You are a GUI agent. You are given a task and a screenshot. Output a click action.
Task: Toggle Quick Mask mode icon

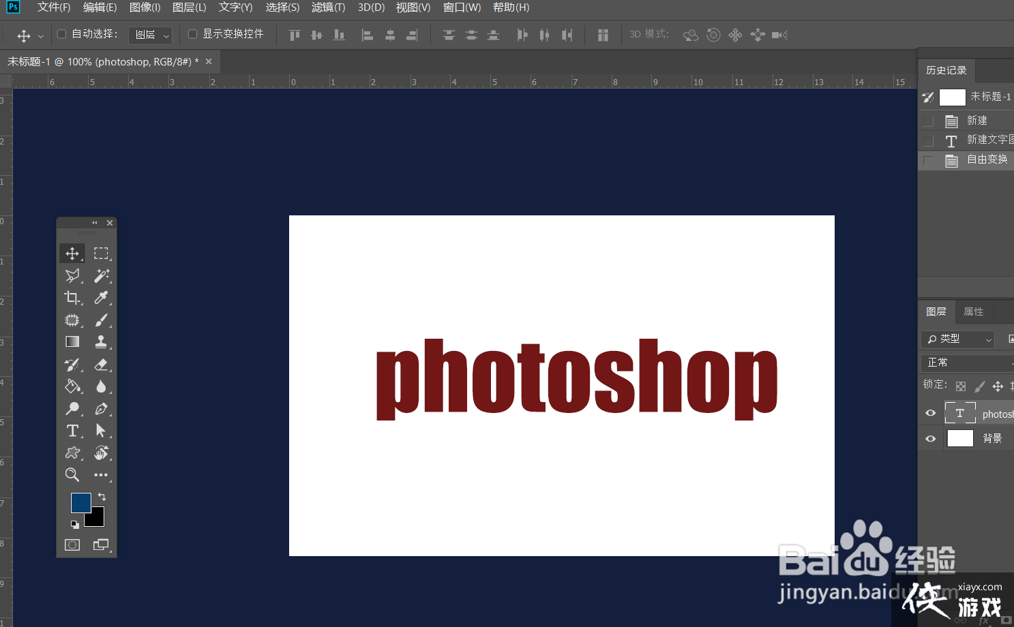pos(72,545)
